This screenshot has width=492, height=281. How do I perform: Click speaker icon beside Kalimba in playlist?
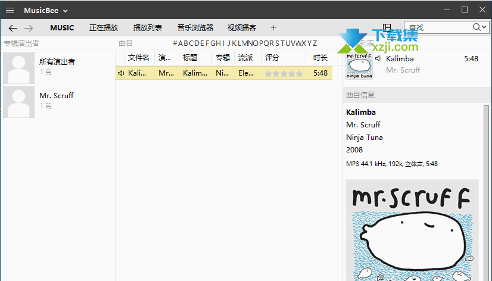pos(378,59)
